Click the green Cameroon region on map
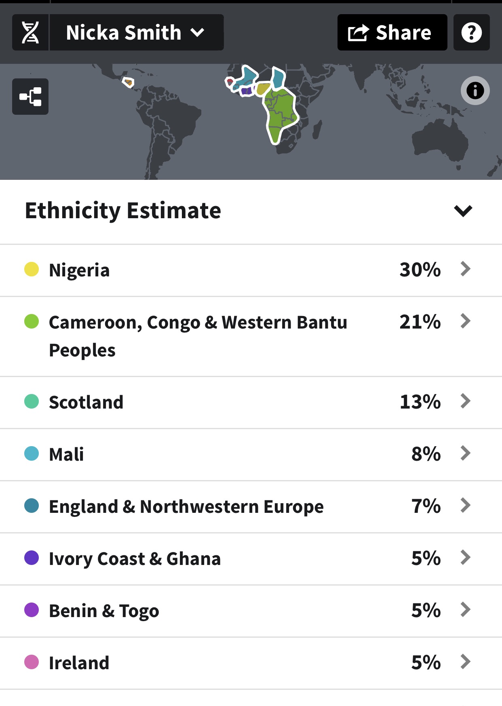The height and width of the screenshot is (706, 502). pyautogui.click(x=281, y=113)
